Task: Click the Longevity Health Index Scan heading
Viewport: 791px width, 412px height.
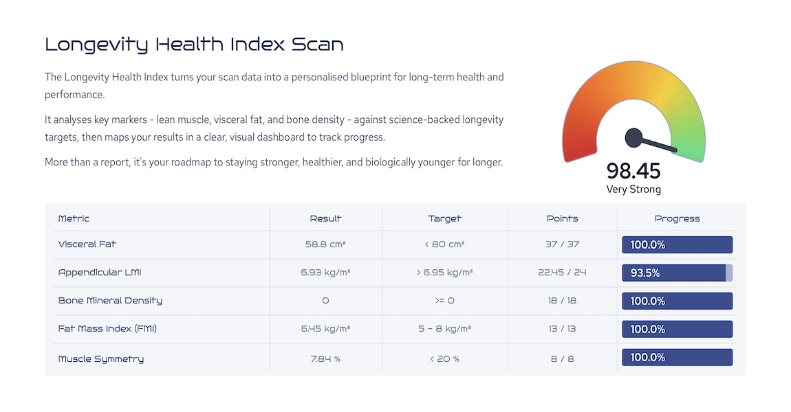Action: pyautogui.click(x=194, y=45)
